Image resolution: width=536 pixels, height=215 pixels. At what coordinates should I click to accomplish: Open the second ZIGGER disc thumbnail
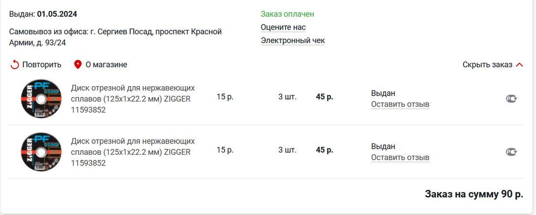tap(41, 152)
